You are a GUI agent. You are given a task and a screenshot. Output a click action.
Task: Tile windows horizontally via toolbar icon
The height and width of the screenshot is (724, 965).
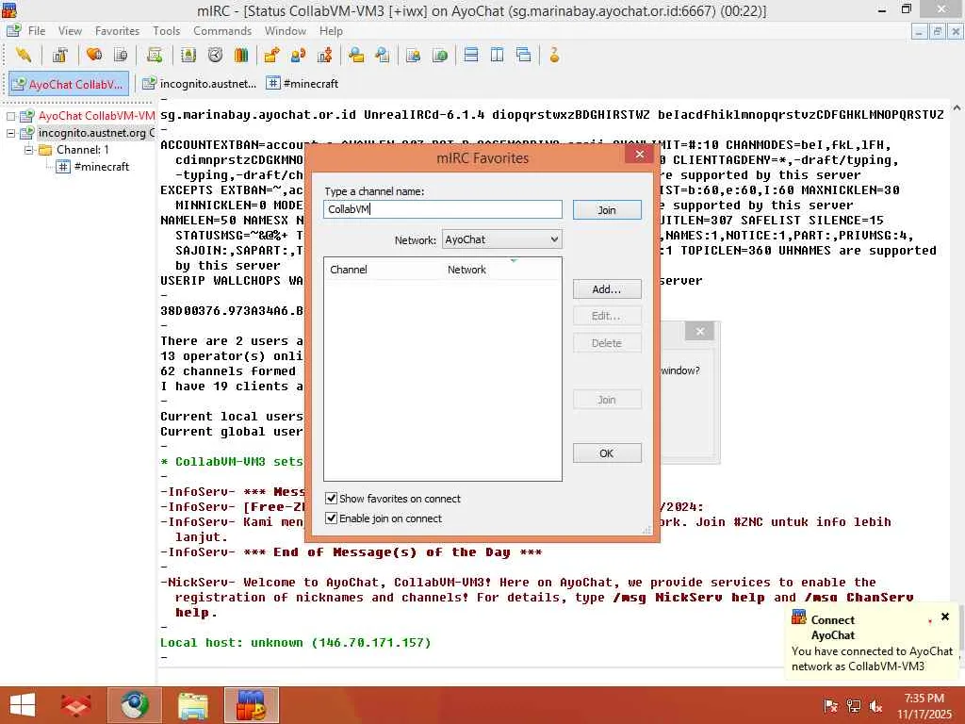[x=471, y=56]
